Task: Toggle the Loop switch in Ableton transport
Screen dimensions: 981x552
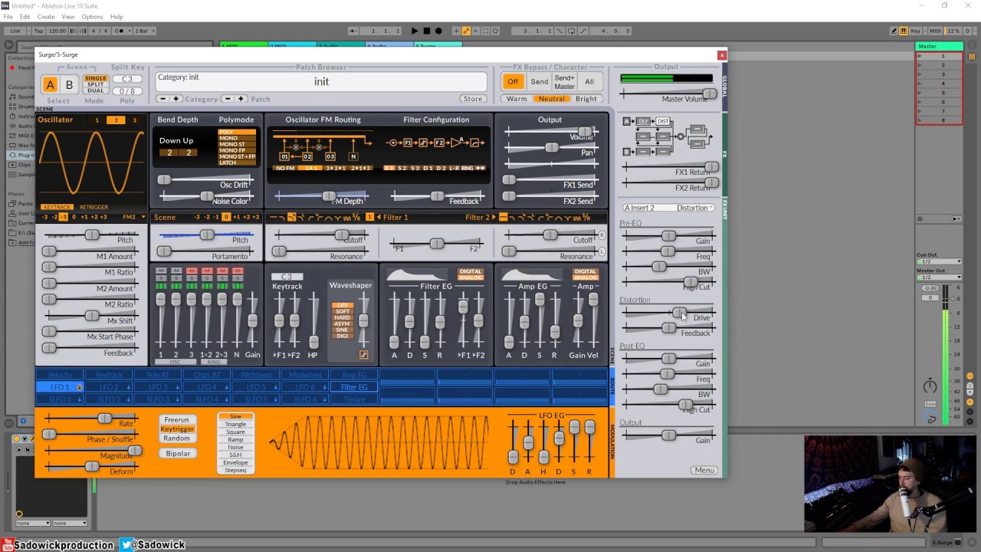Action: 571,31
